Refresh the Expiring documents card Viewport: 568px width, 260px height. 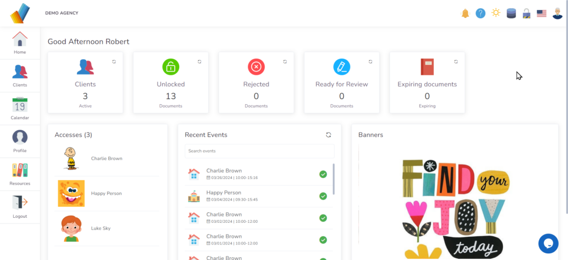pos(456,62)
